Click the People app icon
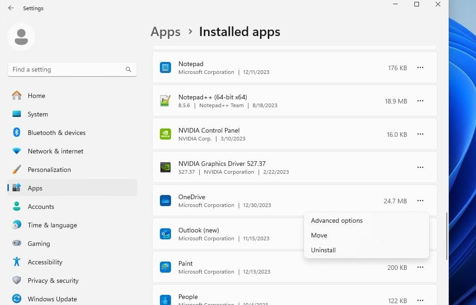Screen dimensions: 476x305 (165, 300)
